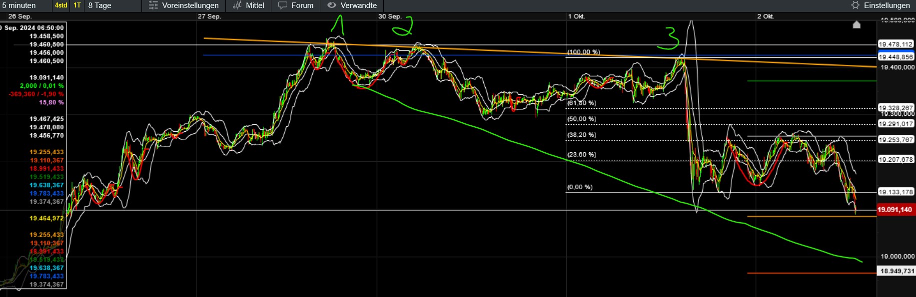Screen dimensions: 916x297
Task: Select the short green horizontal line near 2 Okt.
Action: [812, 81]
